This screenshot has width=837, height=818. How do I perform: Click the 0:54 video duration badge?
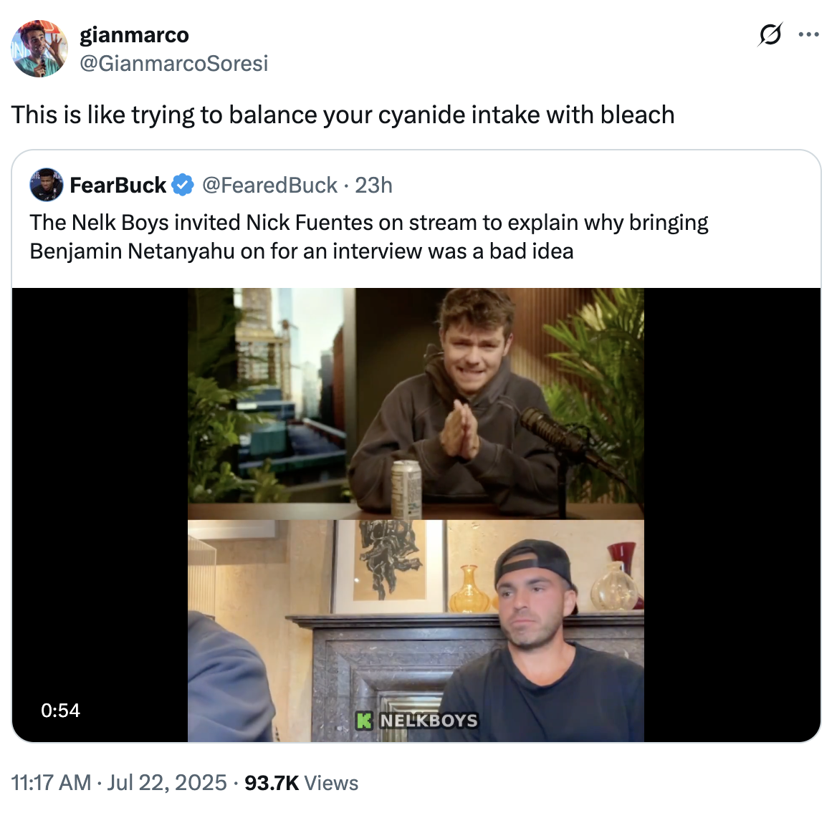pos(60,711)
